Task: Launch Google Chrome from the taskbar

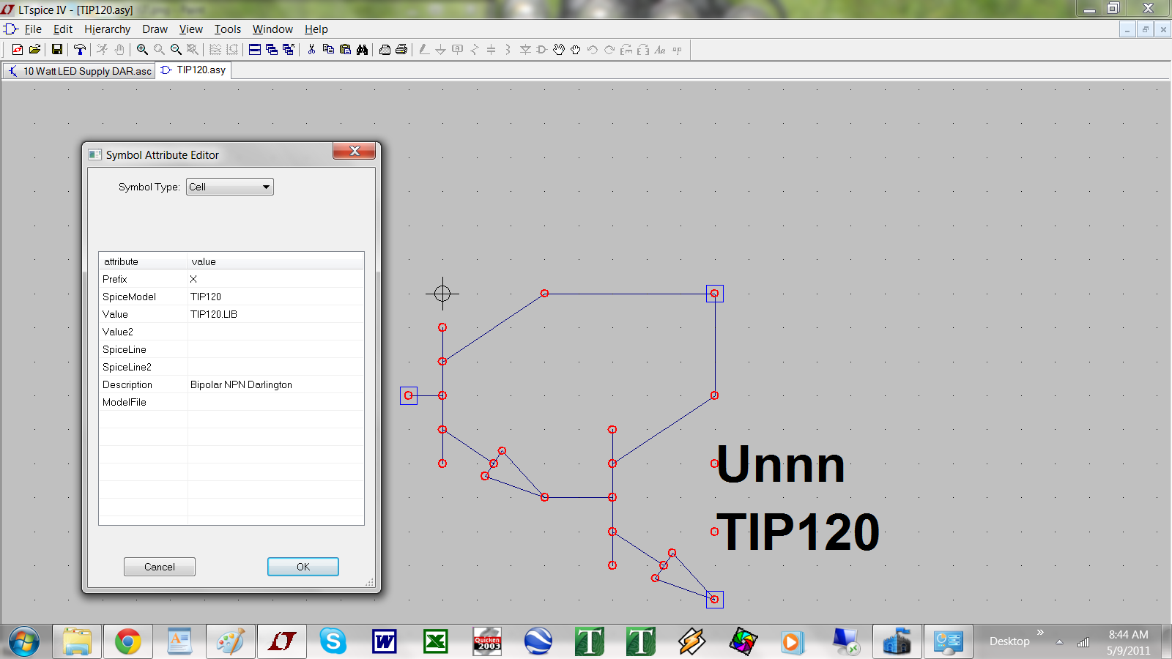Action: 128,642
